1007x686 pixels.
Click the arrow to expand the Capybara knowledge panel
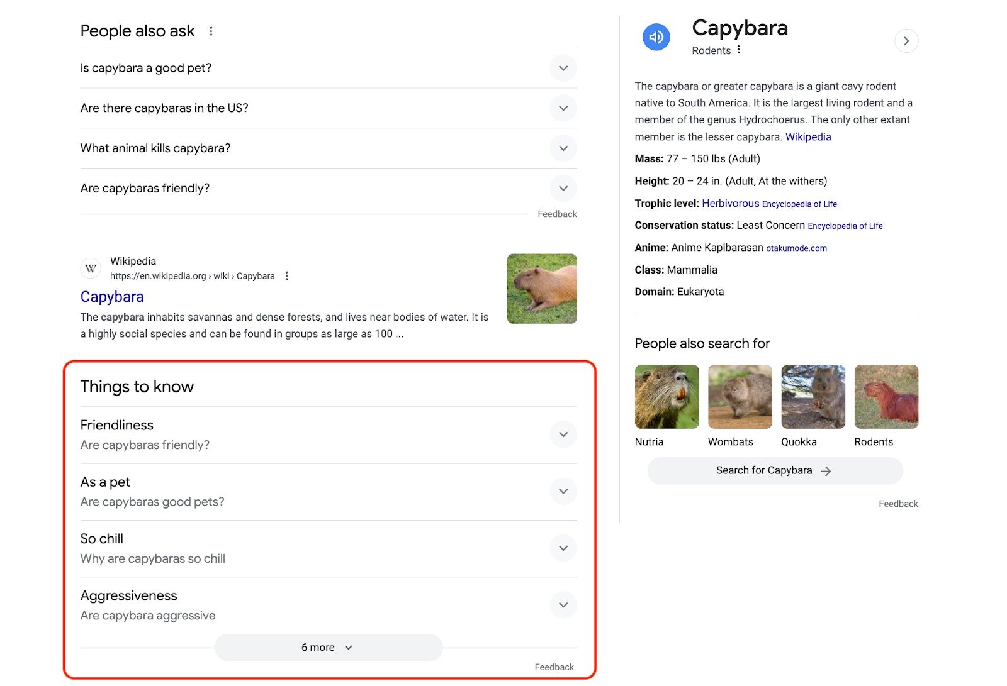tap(906, 41)
